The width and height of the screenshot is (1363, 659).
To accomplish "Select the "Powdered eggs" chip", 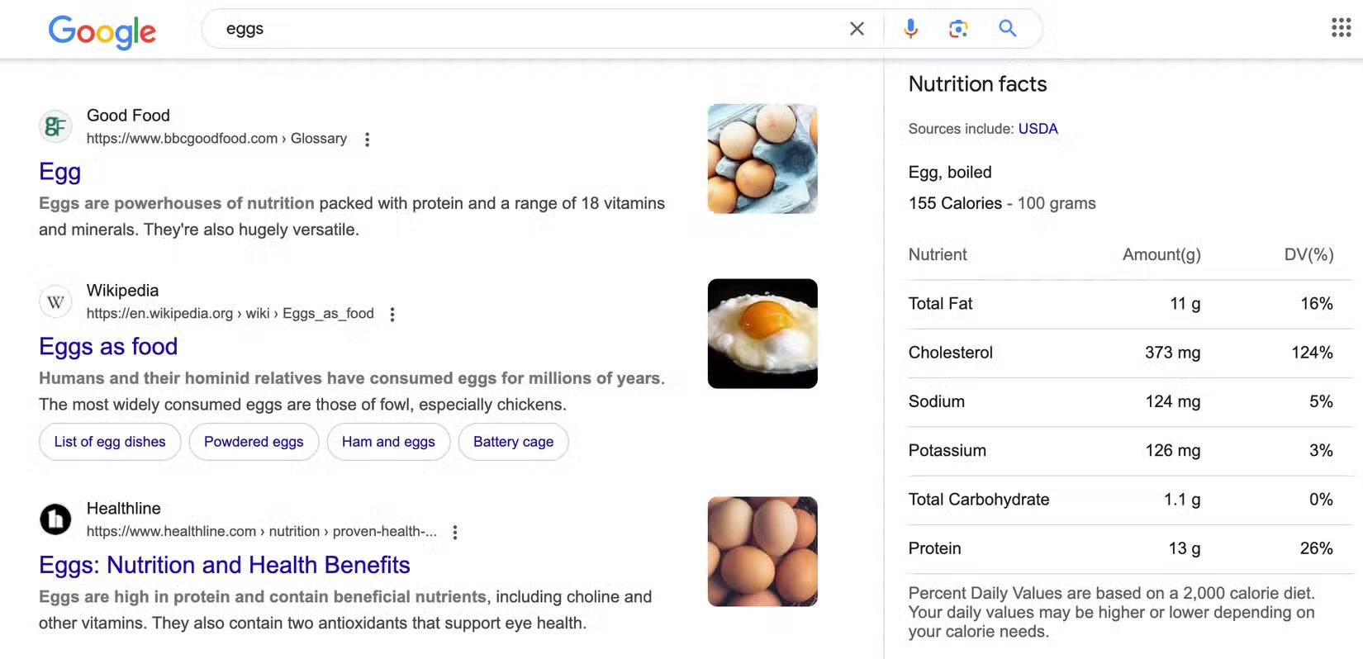I will coord(254,442).
